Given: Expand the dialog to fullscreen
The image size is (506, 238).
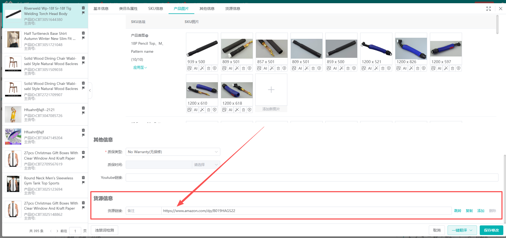Looking at the screenshot, I should (x=489, y=9).
